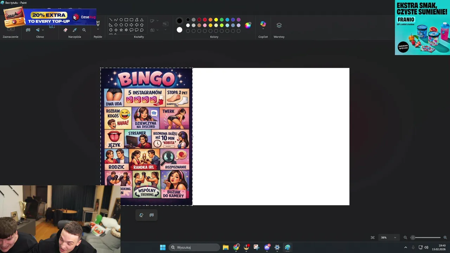Expand the Zaznaczenie selection dropdown

point(11,29)
